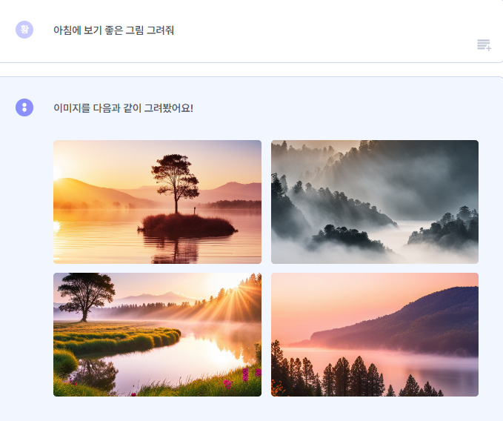
Task: Open the pink lake and hillside image
Action: pyautogui.click(x=375, y=335)
